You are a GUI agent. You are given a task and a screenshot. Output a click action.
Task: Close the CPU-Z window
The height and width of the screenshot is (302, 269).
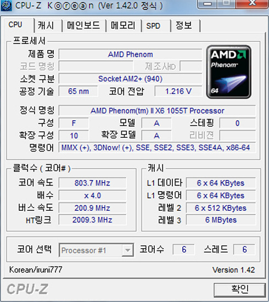pos(252,3)
